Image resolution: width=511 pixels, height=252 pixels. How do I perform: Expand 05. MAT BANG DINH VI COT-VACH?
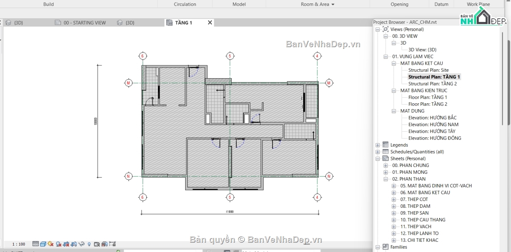tap(394, 186)
